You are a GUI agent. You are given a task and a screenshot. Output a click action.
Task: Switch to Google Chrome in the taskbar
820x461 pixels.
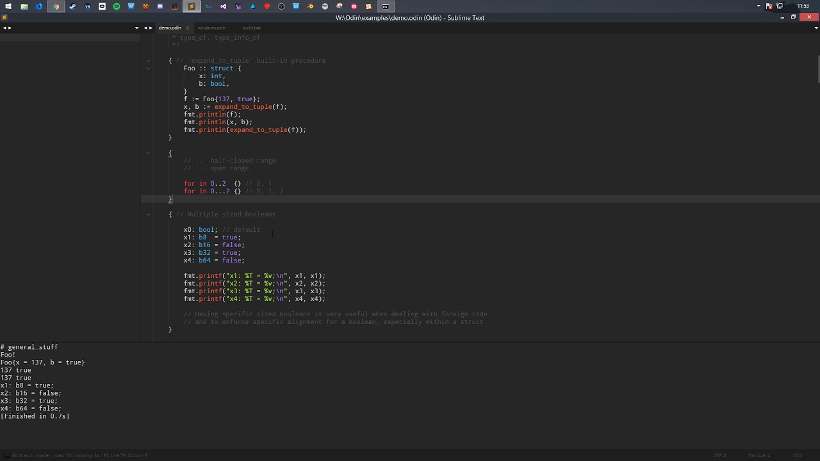[x=56, y=6]
